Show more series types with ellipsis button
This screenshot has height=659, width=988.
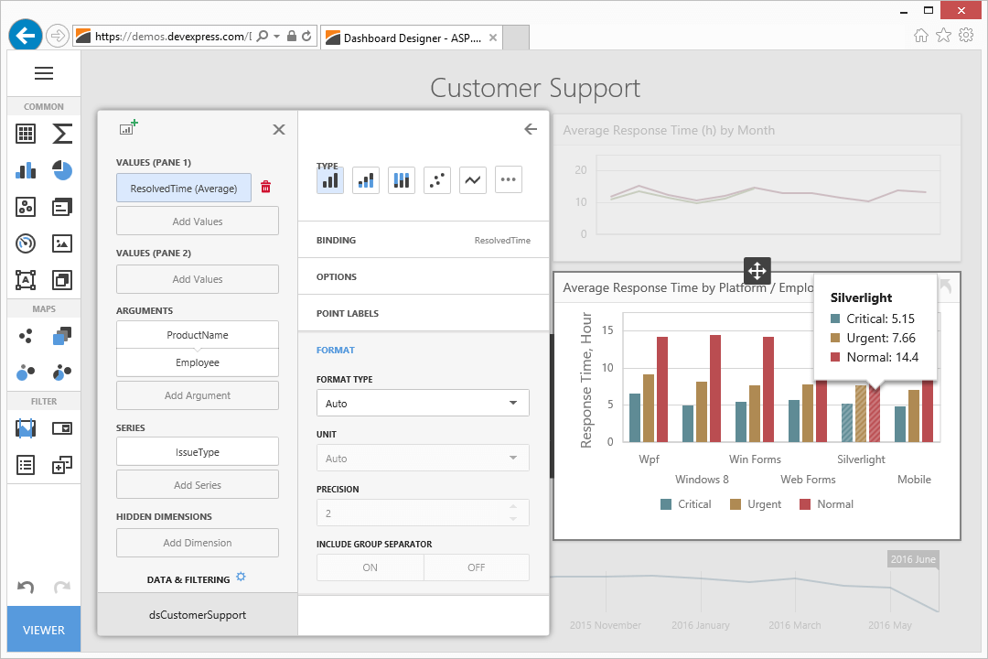508,180
